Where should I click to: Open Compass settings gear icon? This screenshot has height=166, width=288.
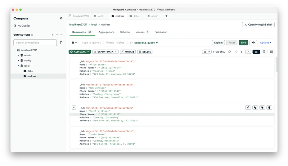(x=61, y=18)
